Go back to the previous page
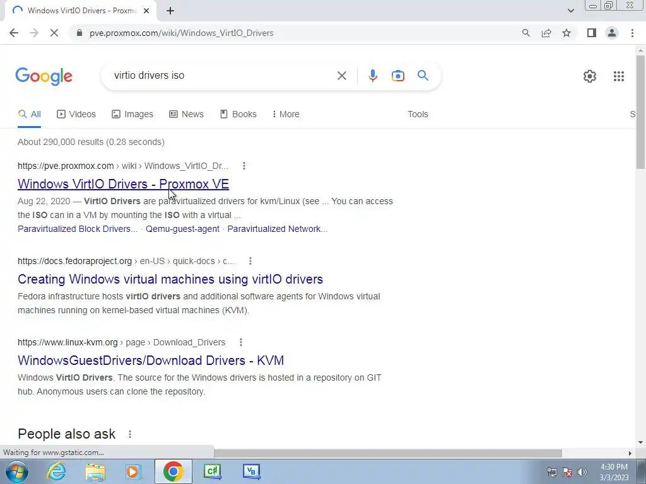Screen dimensions: 646x484 tap(14, 33)
